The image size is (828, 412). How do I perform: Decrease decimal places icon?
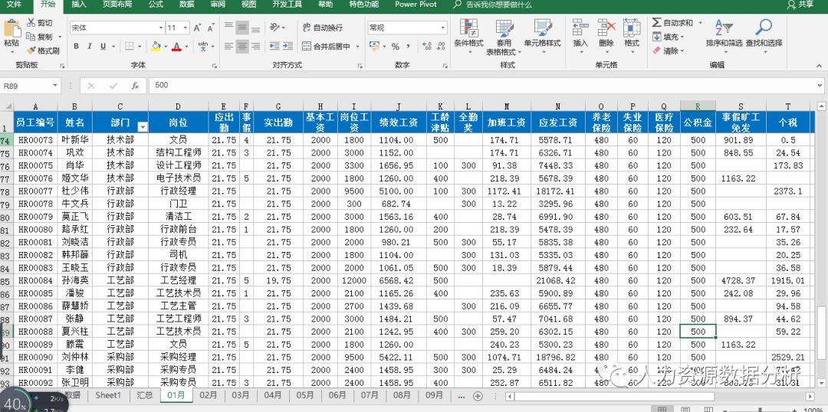click(x=439, y=47)
